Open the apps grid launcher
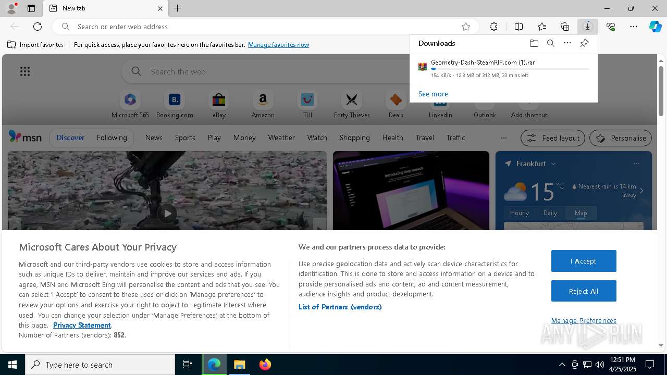 pyautogui.click(x=25, y=71)
